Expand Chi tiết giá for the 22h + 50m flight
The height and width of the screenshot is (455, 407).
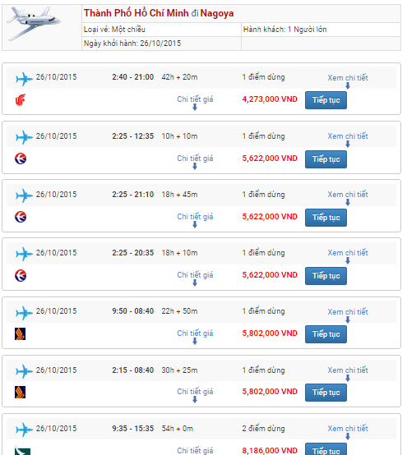(x=195, y=333)
